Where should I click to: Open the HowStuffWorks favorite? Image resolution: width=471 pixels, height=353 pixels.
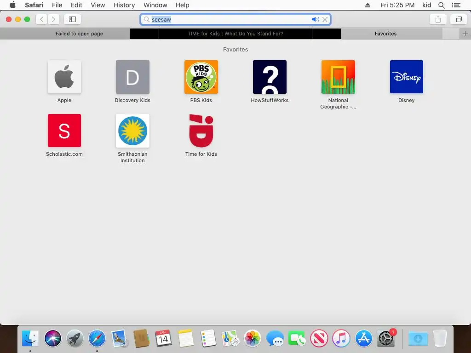[x=270, y=77]
